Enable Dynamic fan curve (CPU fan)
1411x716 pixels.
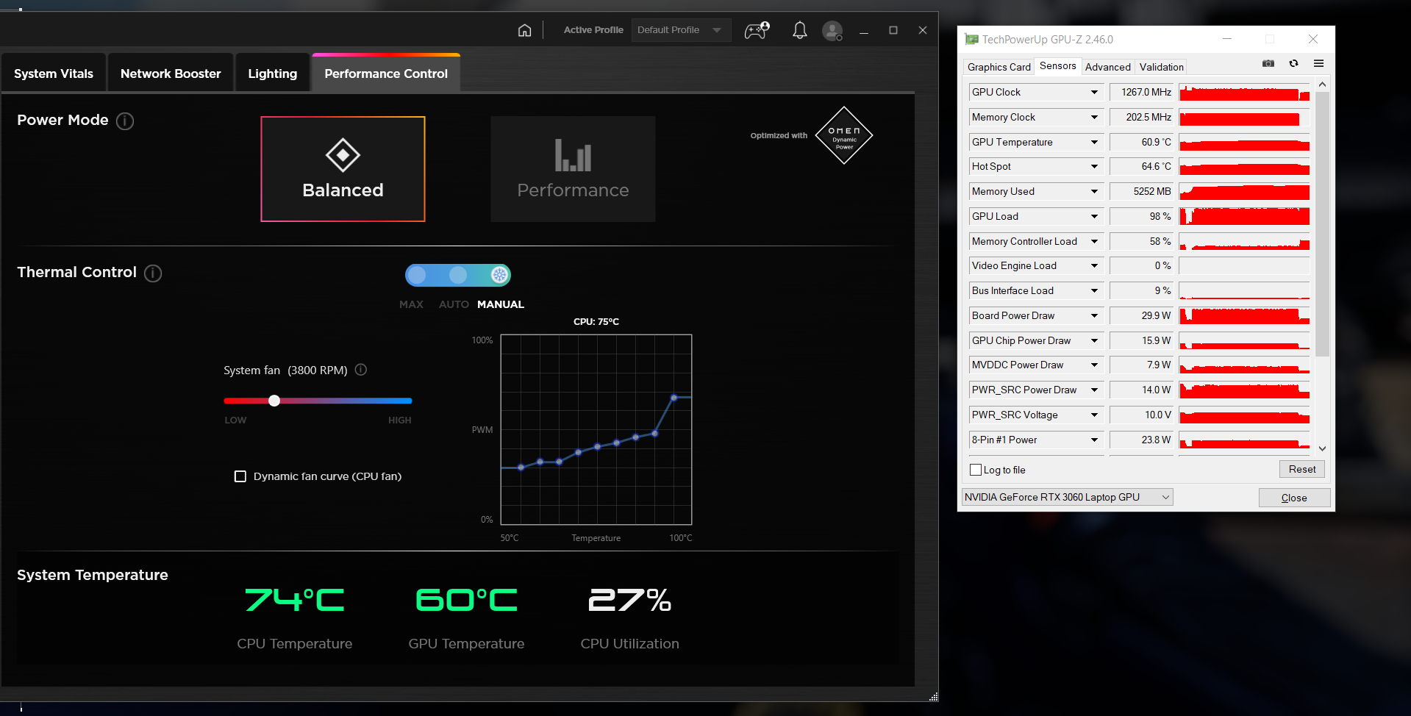tap(240, 476)
